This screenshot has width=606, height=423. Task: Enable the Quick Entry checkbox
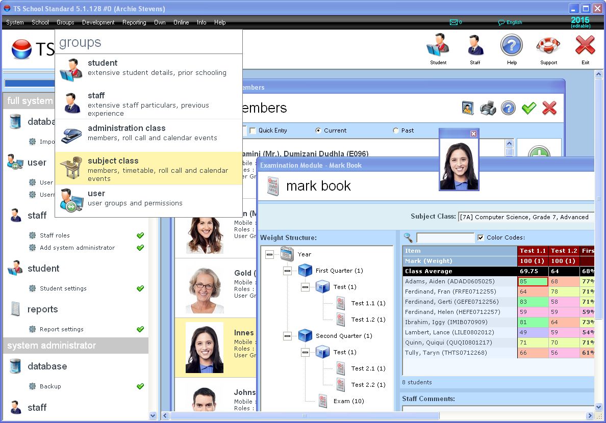coord(253,130)
